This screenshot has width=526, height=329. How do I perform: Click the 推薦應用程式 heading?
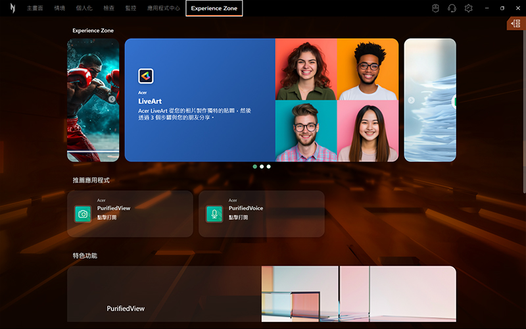click(x=91, y=180)
